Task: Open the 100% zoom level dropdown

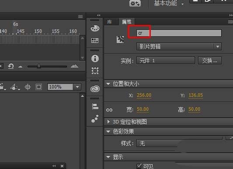Action: (77, 87)
